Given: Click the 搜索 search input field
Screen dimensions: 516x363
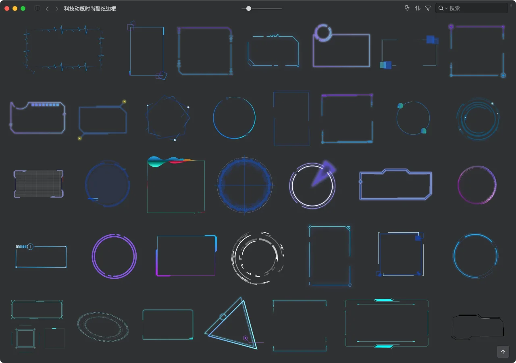Looking at the screenshot, I should tap(476, 8).
